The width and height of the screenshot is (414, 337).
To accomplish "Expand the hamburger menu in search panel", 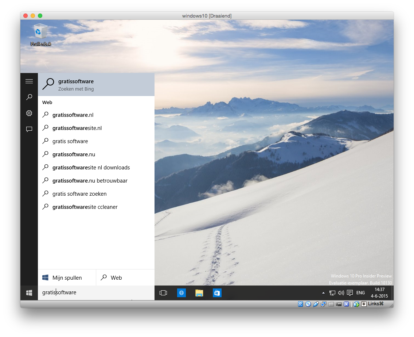I will pyautogui.click(x=29, y=81).
